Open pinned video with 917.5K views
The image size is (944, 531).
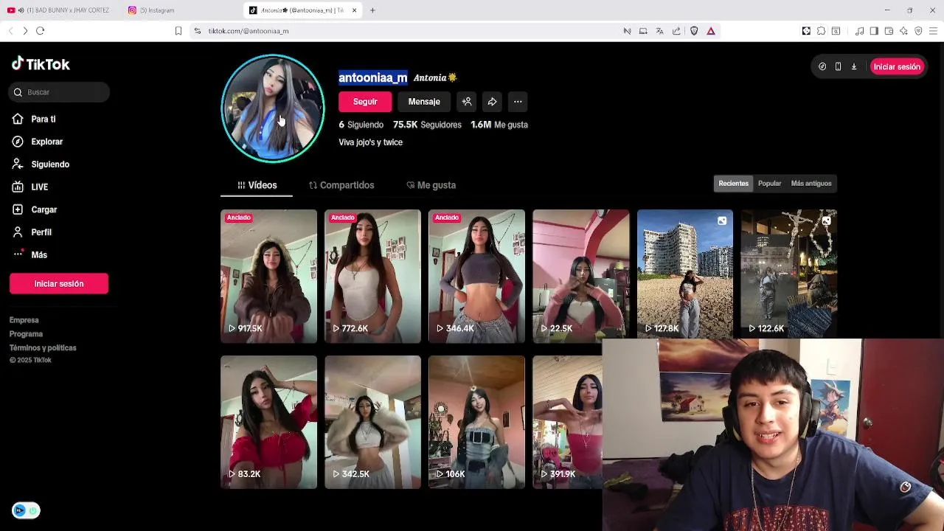tap(268, 277)
